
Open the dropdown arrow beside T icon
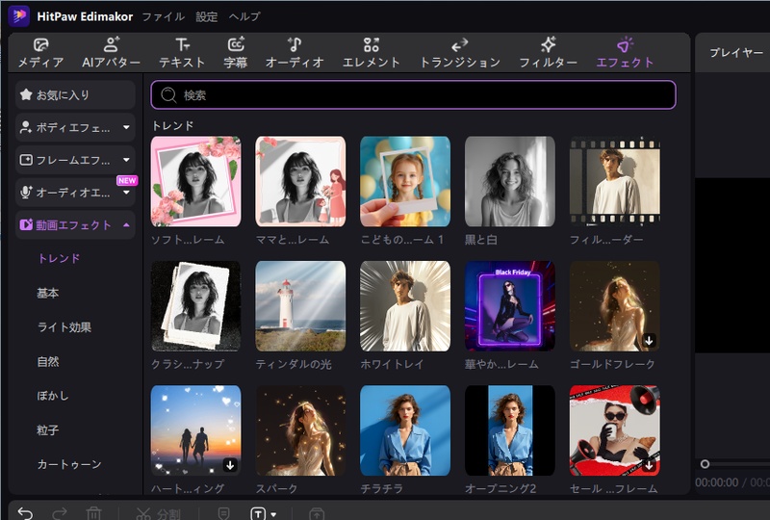point(273,514)
